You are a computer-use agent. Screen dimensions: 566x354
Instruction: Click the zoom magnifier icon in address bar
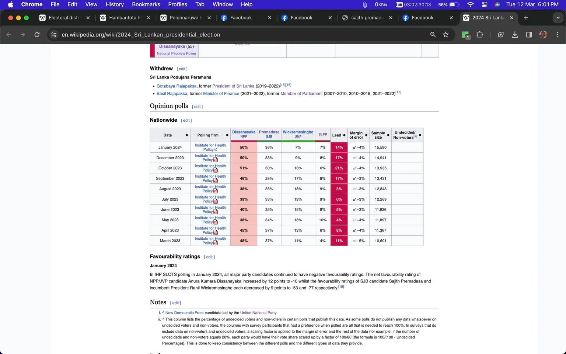tap(433, 35)
